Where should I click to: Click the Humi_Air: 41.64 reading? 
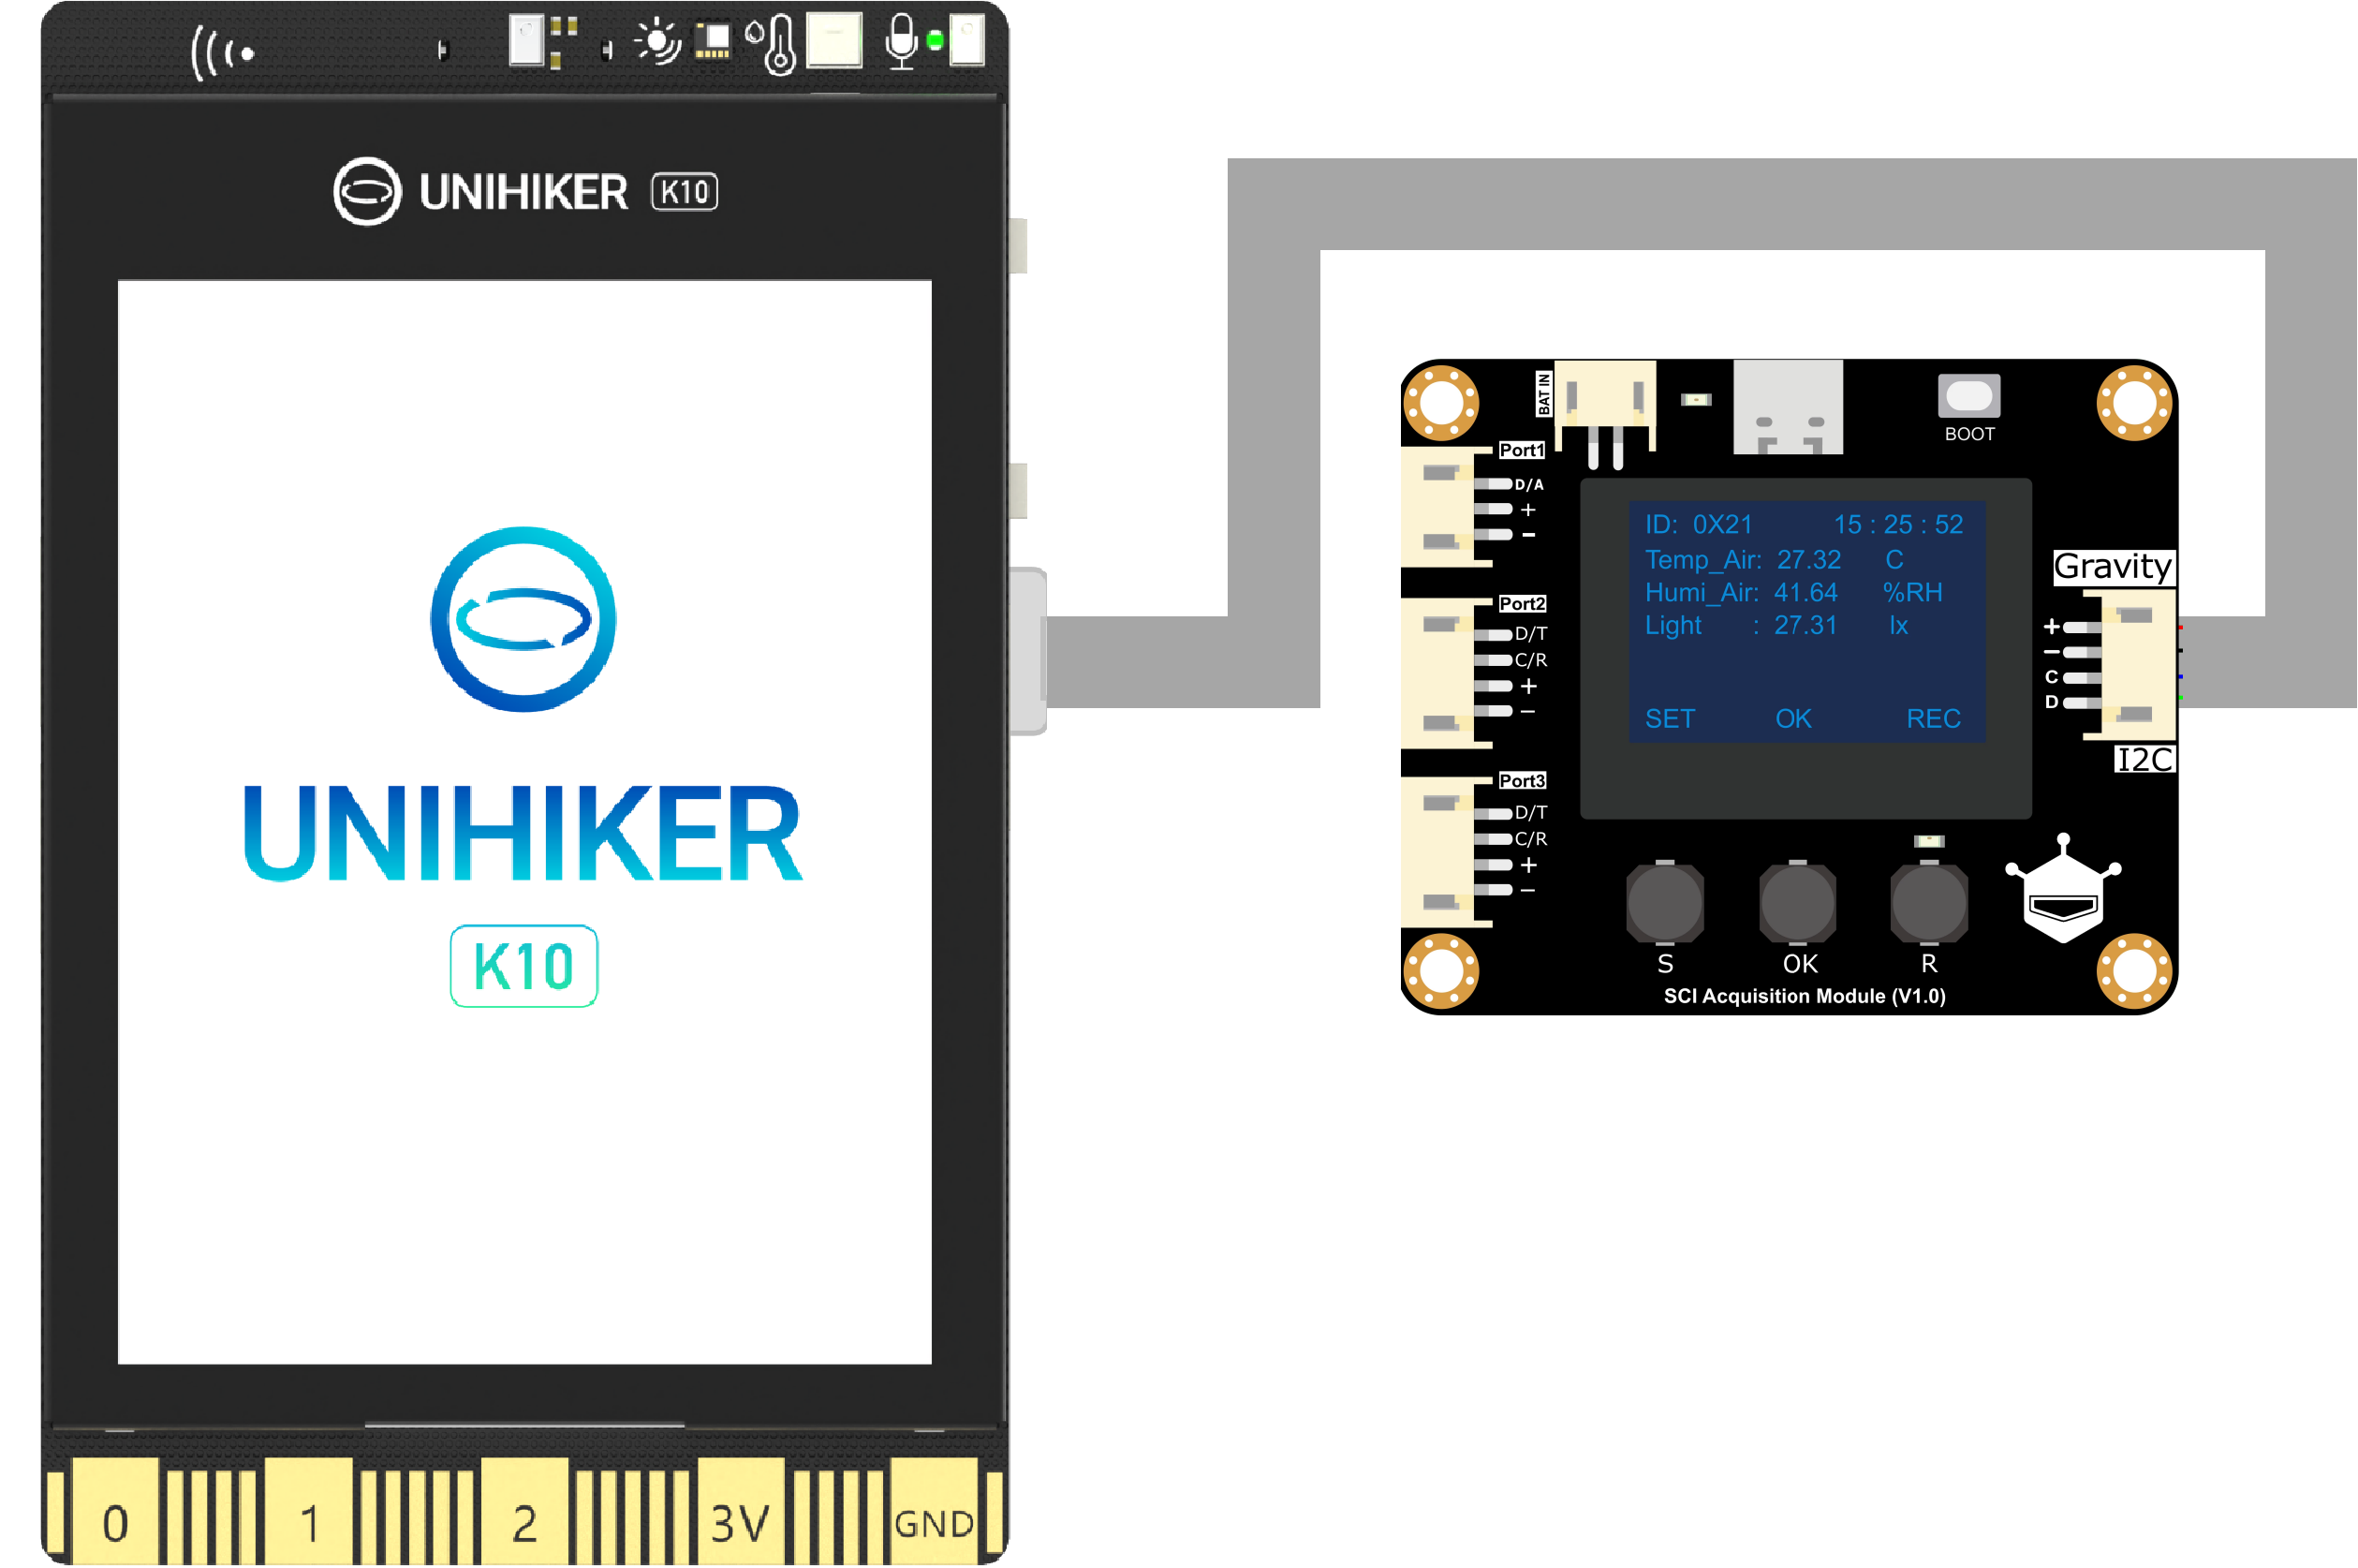1741,593
